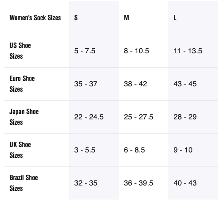This screenshot has height=202, width=218.
Task: Click the Brazil Shoe Sizes row label
Action: tap(24, 183)
